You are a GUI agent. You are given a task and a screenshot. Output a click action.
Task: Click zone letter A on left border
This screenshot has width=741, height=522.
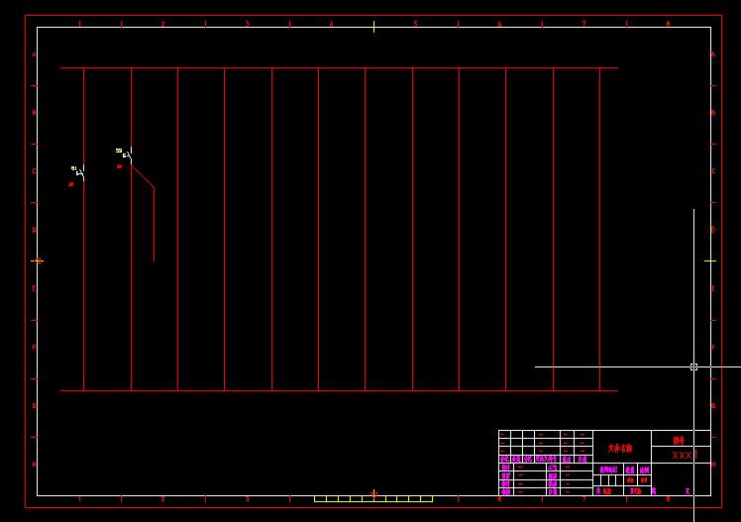(34, 55)
